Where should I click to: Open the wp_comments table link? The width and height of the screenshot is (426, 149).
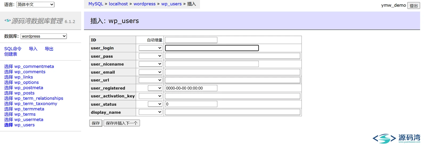(x=30, y=72)
